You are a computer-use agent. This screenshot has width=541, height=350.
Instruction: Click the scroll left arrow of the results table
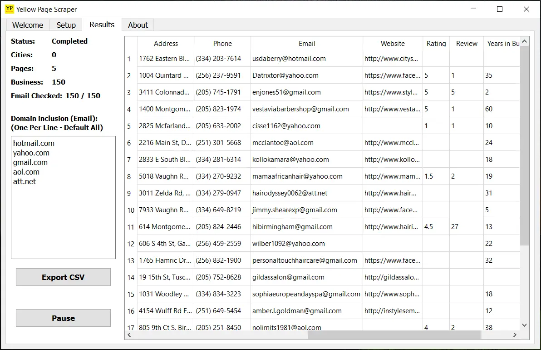click(129, 335)
